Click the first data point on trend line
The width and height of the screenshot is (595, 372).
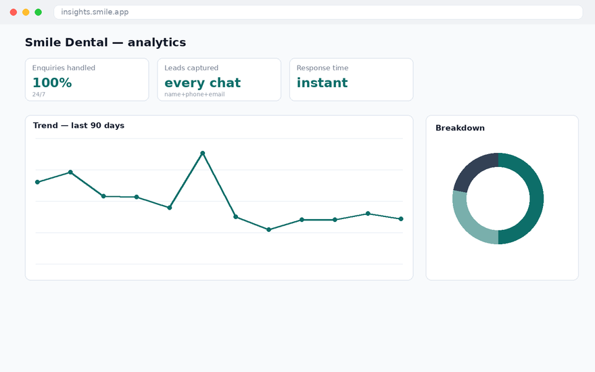coord(37,182)
